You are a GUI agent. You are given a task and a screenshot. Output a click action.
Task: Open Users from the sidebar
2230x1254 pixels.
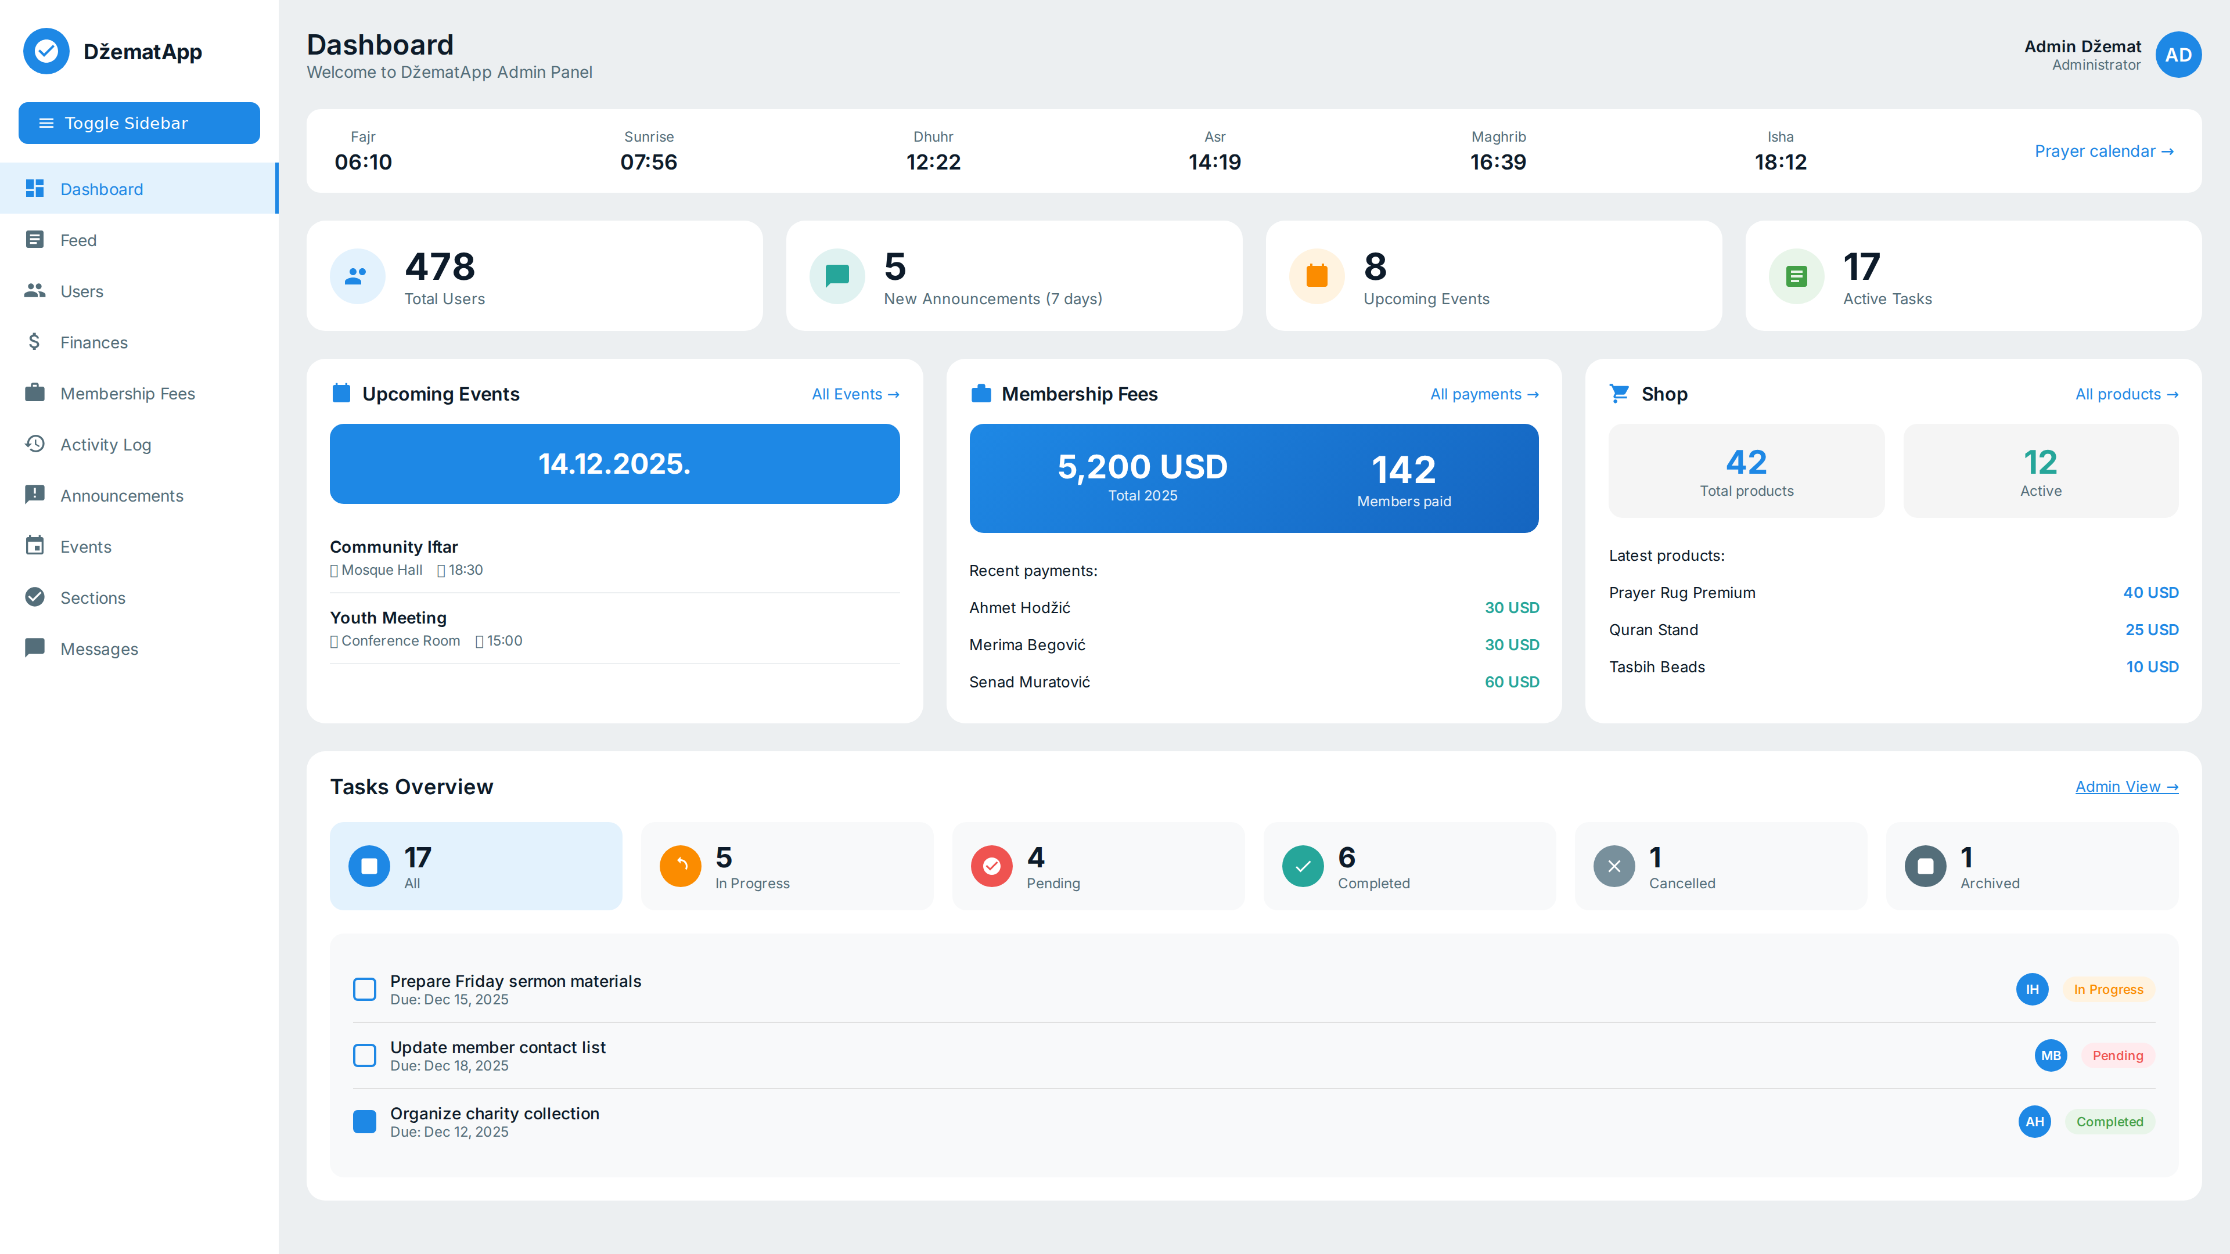[35, 291]
